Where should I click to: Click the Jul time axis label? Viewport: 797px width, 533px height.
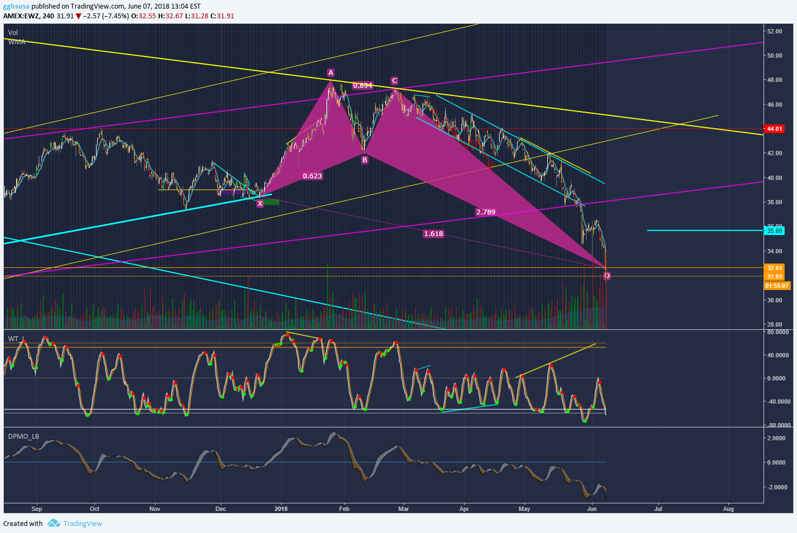[658, 508]
